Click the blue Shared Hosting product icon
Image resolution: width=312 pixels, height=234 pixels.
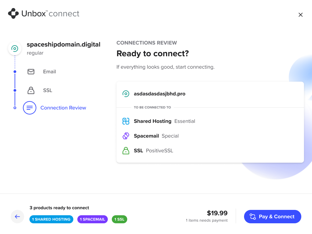(x=126, y=121)
